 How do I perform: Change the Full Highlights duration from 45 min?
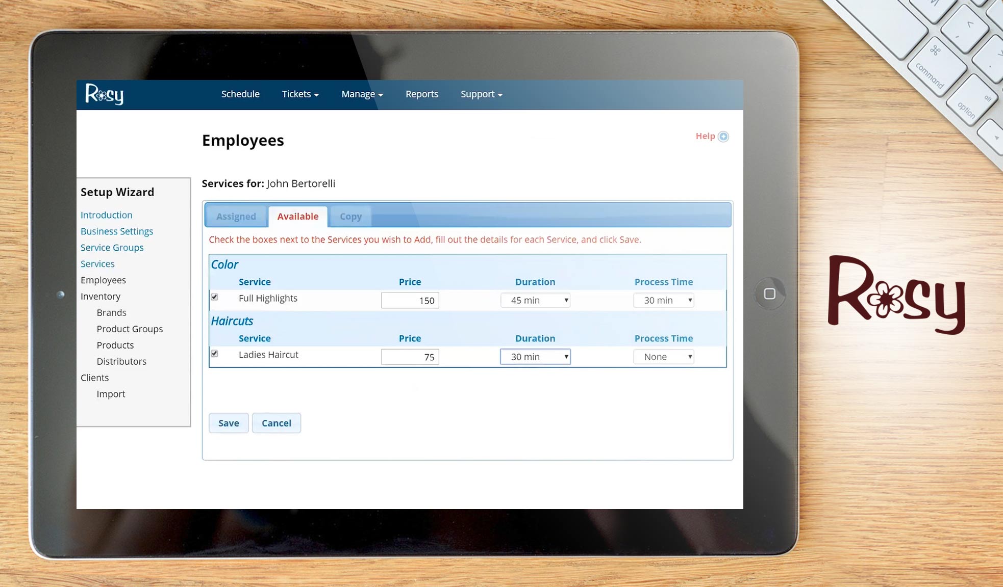535,300
